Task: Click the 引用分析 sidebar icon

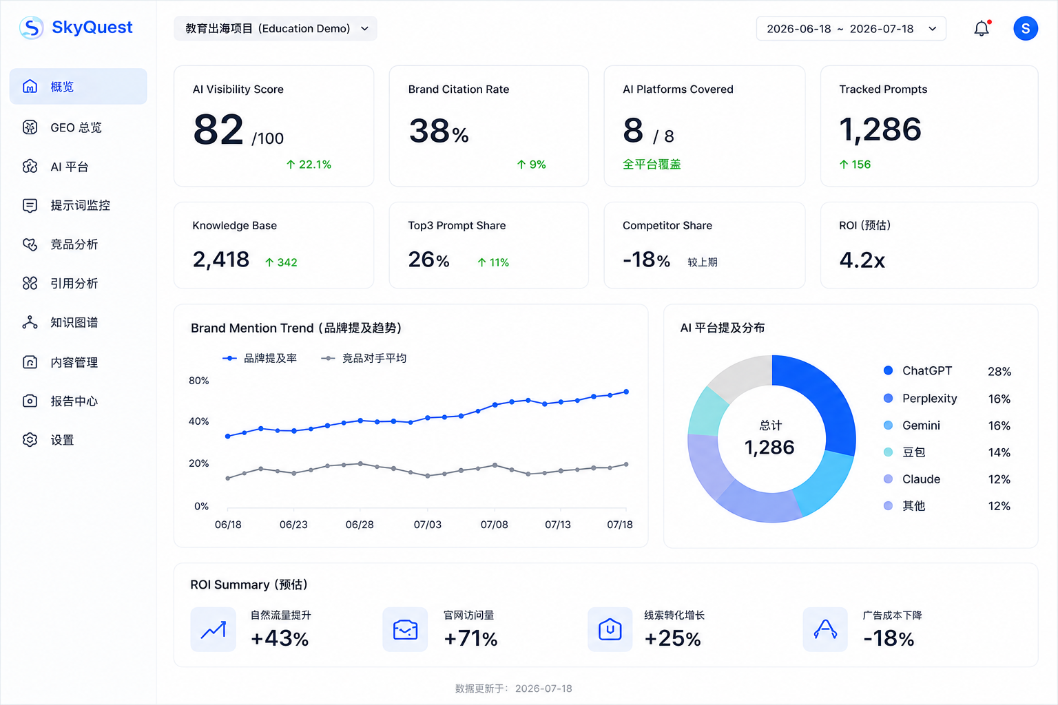Action: [x=30, y=283]
